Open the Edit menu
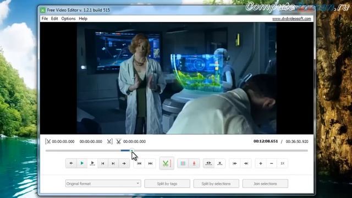This screenshot has width=352, height=198. click(54, 19)
